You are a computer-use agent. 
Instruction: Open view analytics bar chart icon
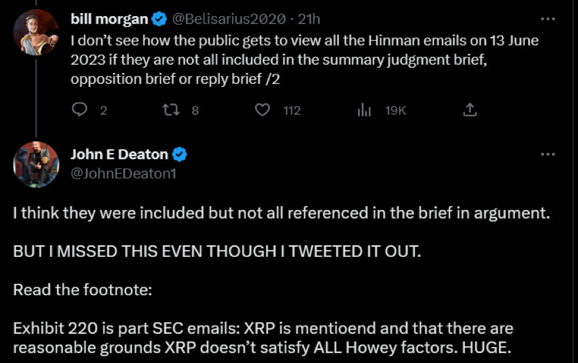click(364, 110)
